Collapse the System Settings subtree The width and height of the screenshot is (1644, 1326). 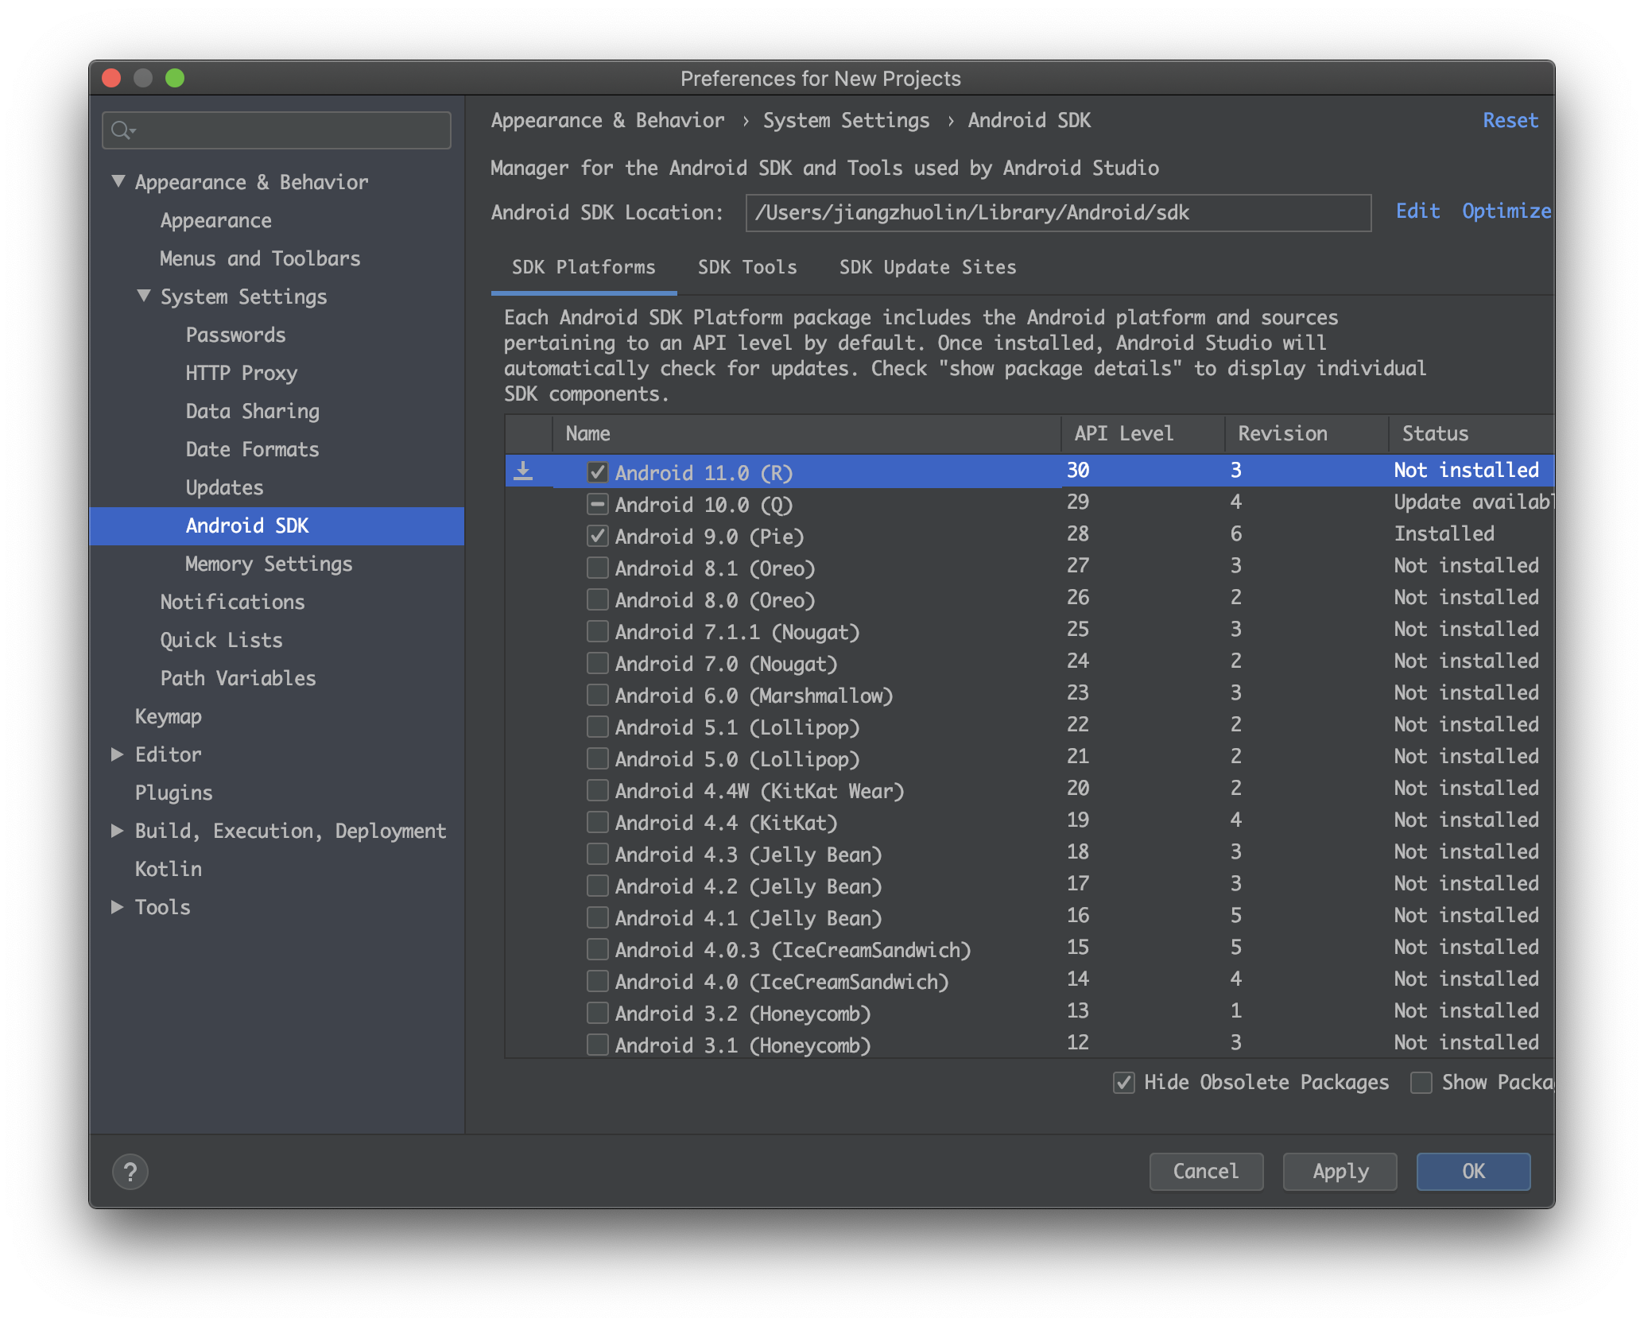[144, 296]
